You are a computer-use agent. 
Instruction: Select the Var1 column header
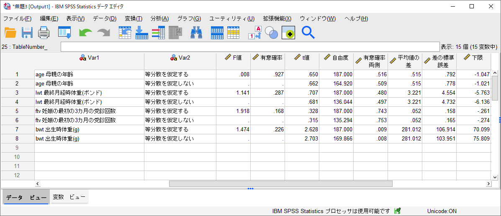(x=90, y=61)
